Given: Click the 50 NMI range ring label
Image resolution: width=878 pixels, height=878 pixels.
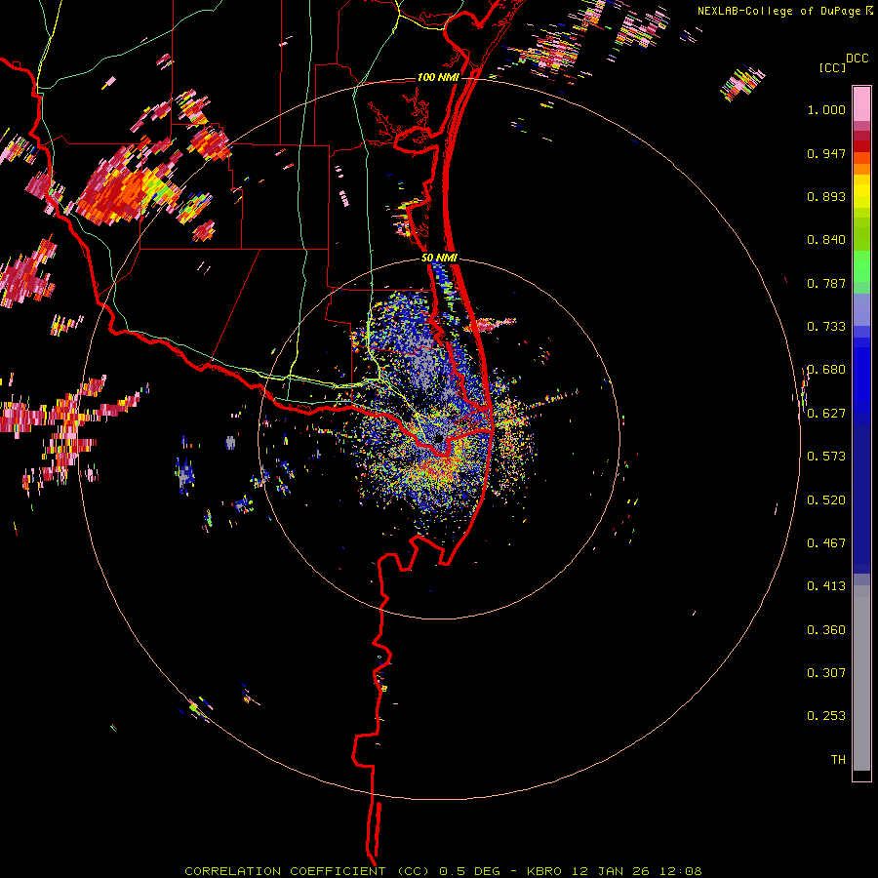Looking at the screenshot, I should pyautogui.click(x=439, y=259).
